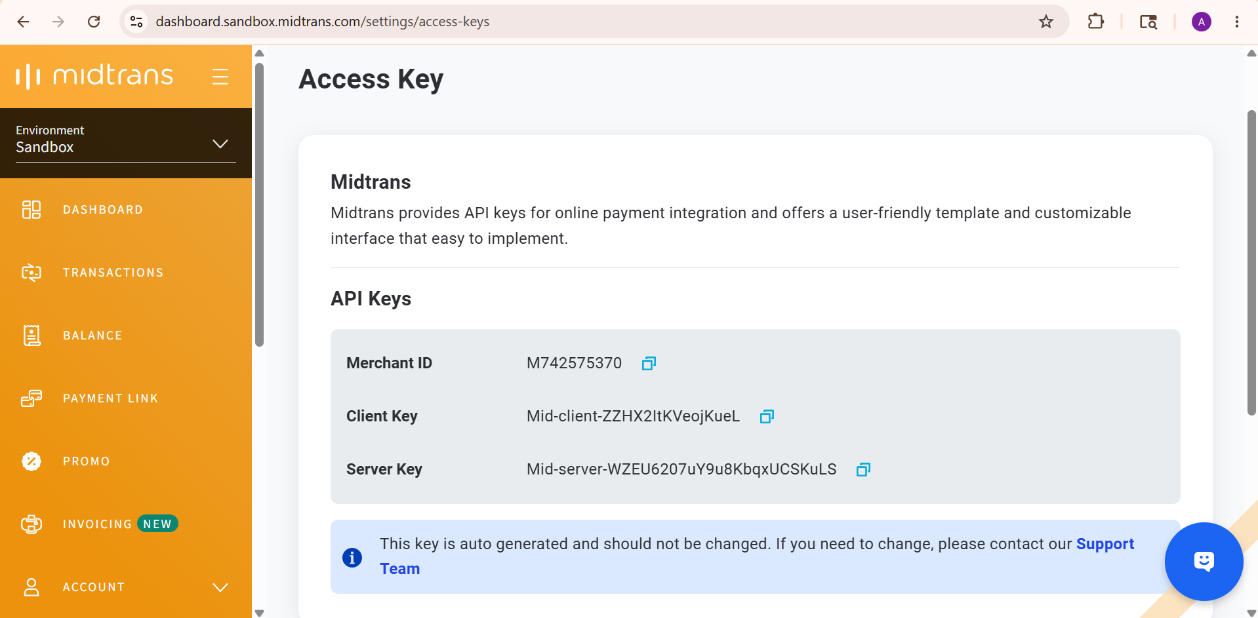Viewport: 1258px width, 618px height.
Task: Open Chrome three-dot menu
Action: click(x=1237, y=22)
